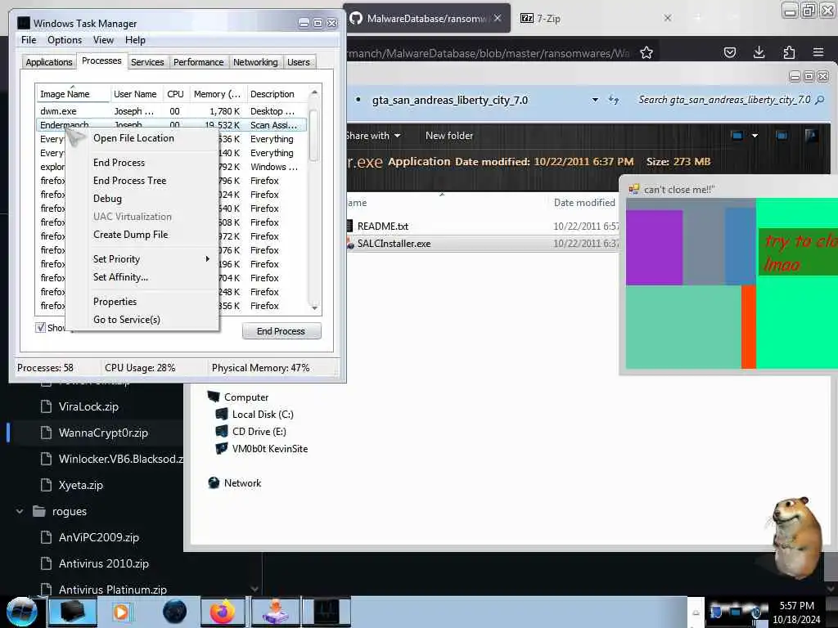This screenshot has height=628, width=838.
Task: Open the Task Manager Options menu
Action: click(65, 40)
